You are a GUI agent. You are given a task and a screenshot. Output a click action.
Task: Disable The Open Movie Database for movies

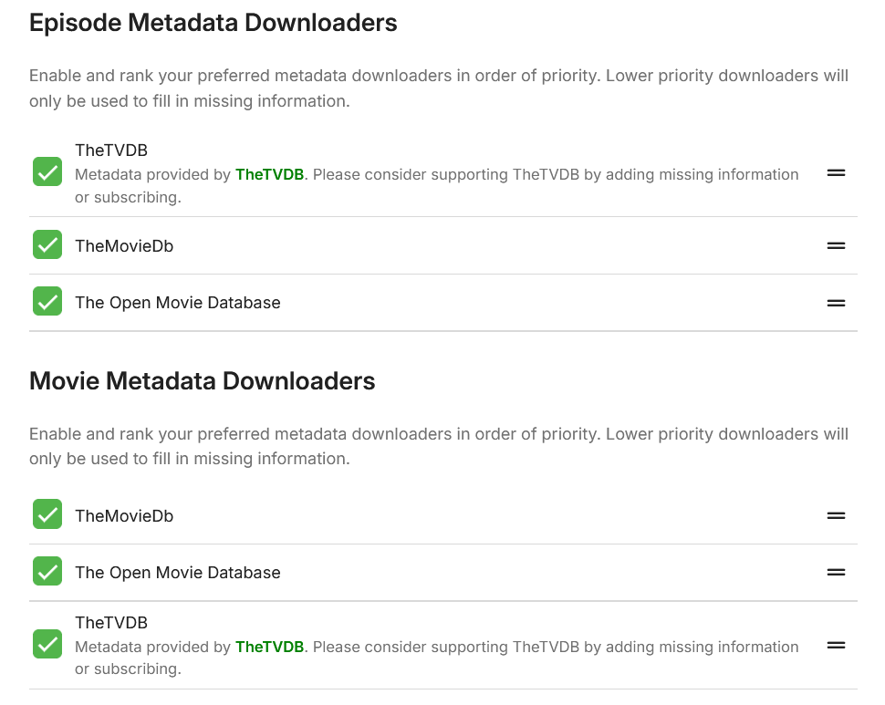click(47, 572)
